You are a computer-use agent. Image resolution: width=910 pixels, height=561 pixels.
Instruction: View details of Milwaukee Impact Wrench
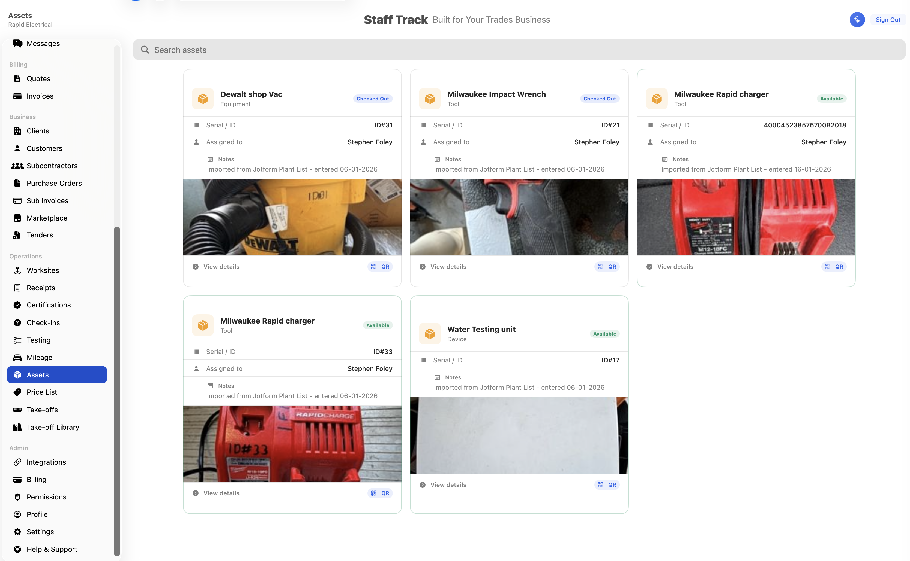443,267
